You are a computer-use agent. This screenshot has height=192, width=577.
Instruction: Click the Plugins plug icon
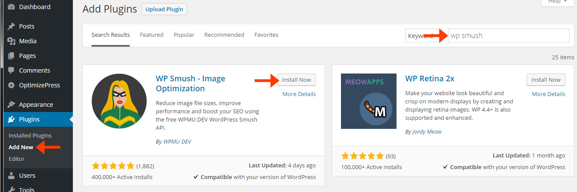tap(11, 119)
